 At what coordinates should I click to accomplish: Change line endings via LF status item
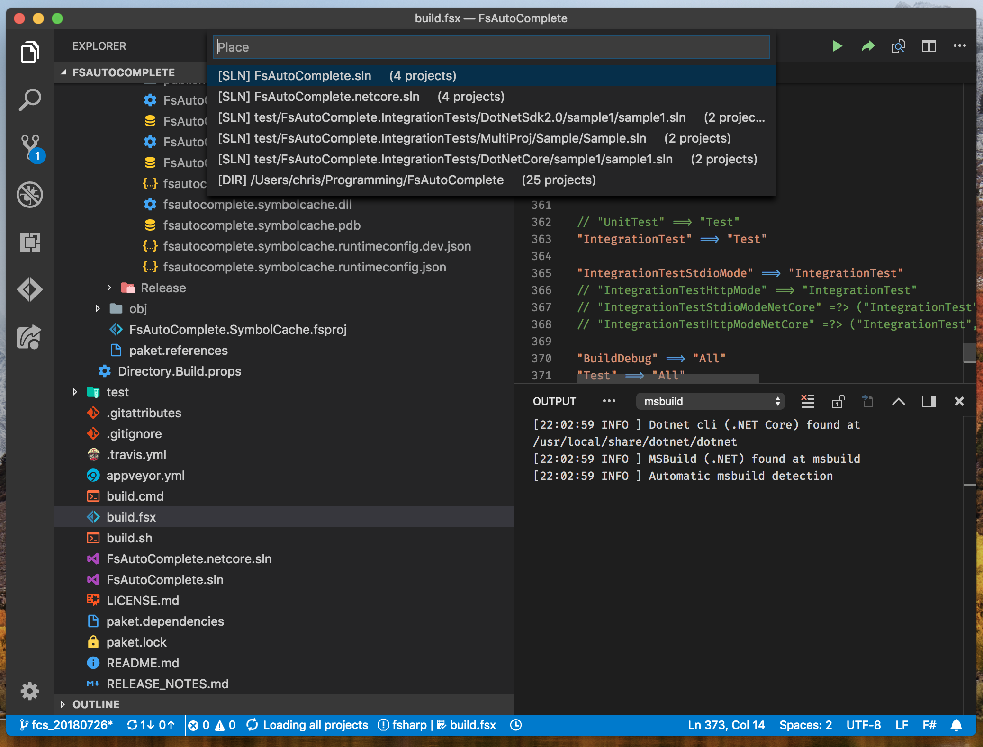click(x=902, y=725)
